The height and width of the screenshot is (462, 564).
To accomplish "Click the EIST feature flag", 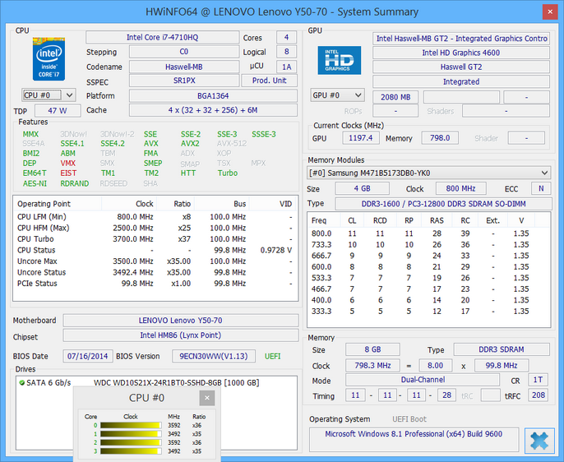I will click(x=68, y=173).
